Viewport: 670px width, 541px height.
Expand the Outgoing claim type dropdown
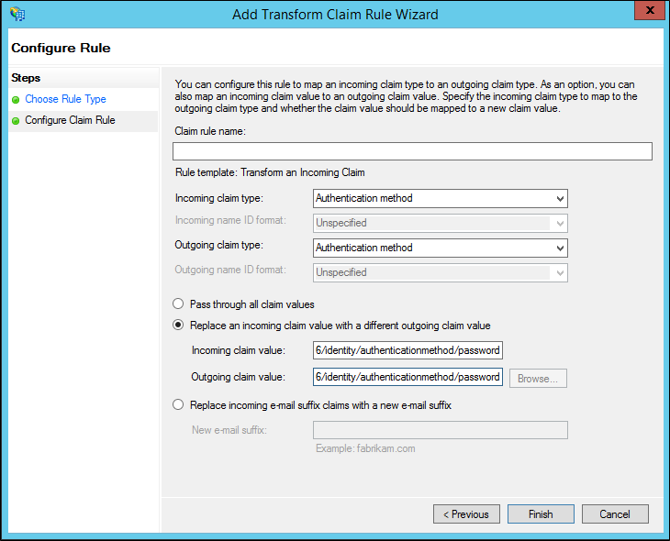click(x=441, y=248)
